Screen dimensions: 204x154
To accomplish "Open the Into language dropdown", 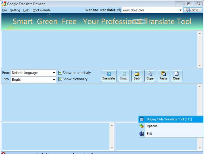I will click(x=54, y=80).
